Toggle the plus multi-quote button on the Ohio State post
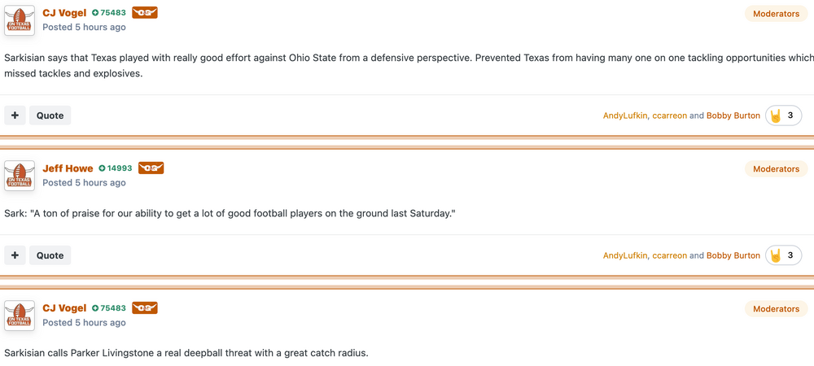 pos(15,115)
